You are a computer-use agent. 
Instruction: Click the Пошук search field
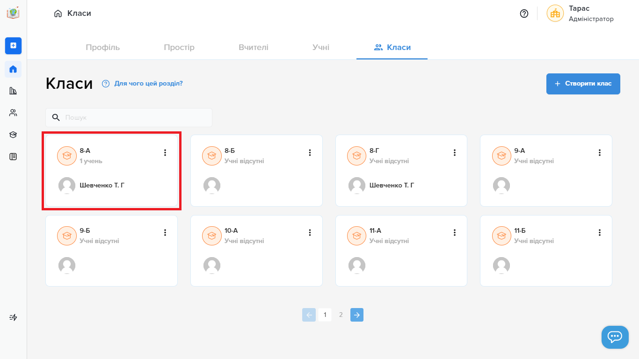click(129, 117)
